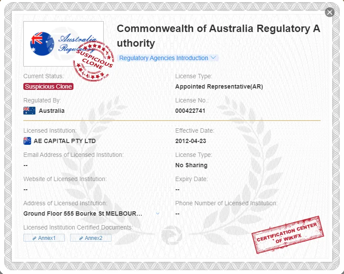Click the Australian flag beside Australia

pos(29,111)
